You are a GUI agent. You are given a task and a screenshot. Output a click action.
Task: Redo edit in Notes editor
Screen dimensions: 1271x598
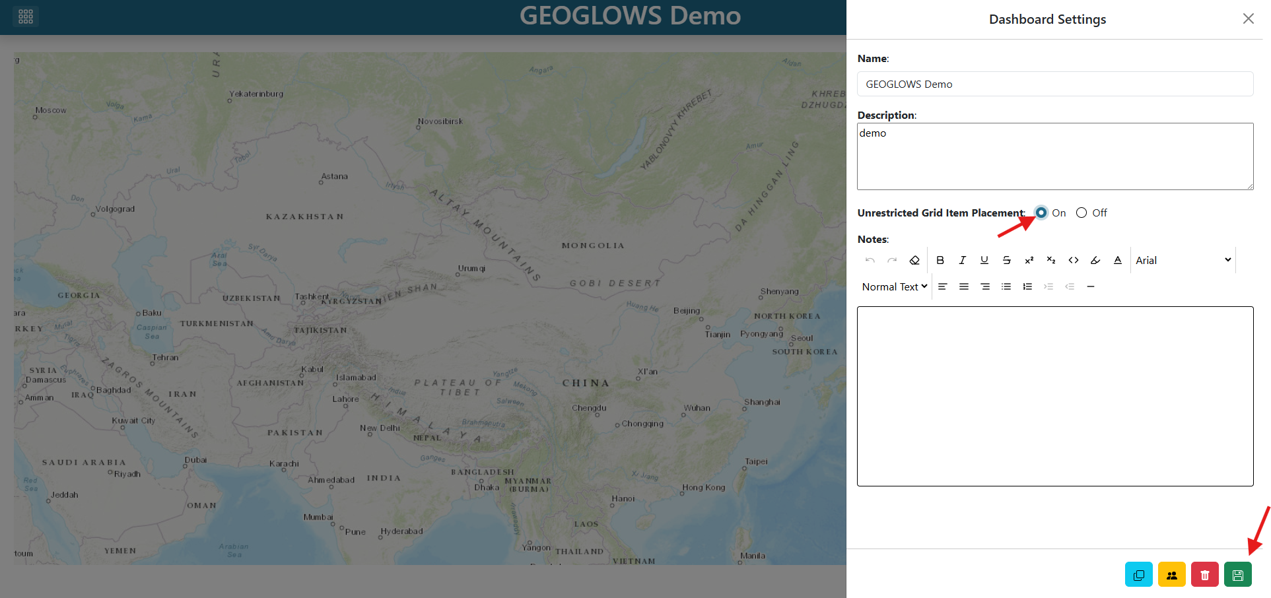pyautogui.click(x=892, y=260)
